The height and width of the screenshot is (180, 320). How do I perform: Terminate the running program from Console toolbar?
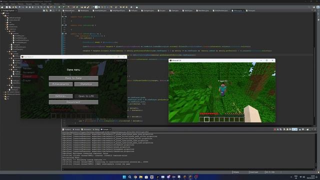pyautogui.click(x=274, y=129)
